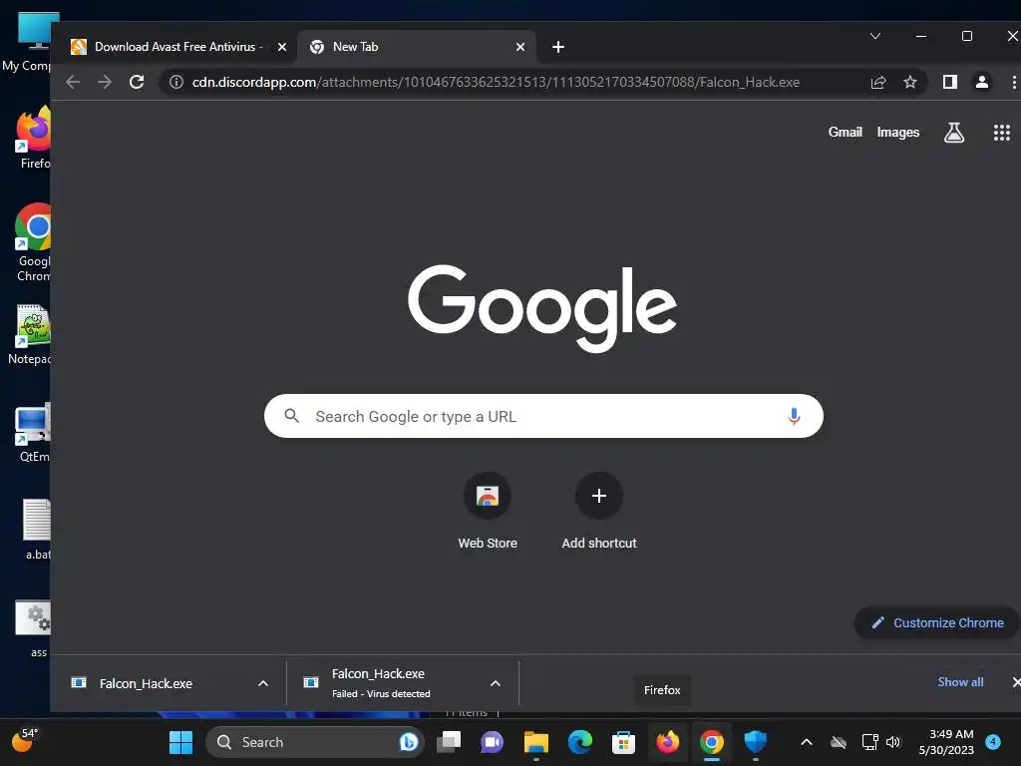Open Gmail link

click(846, 133)
